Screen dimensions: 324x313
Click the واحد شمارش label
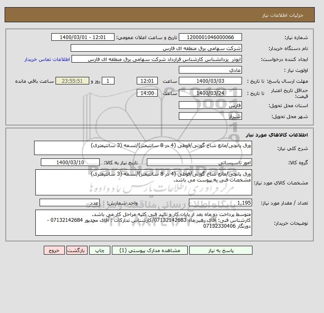122,203
